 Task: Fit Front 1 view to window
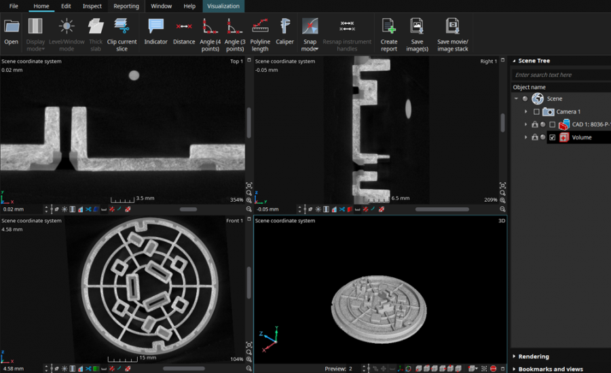(249, 344)
